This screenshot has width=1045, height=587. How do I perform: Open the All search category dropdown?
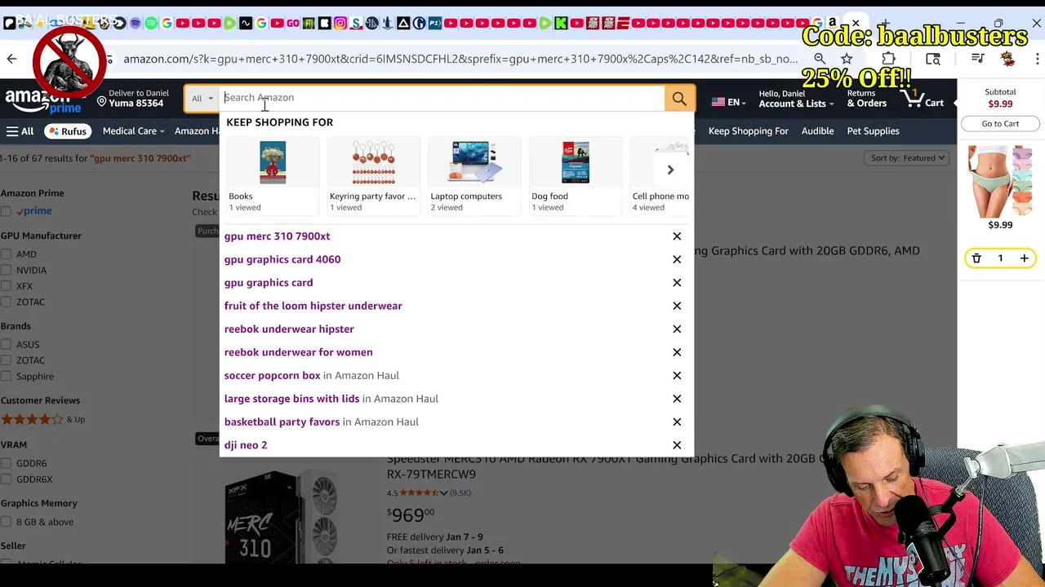(x=202, y=99)
